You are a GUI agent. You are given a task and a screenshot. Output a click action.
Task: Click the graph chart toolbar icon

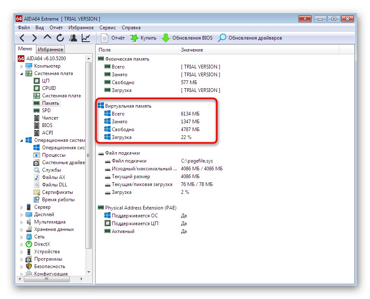[86, 38]
